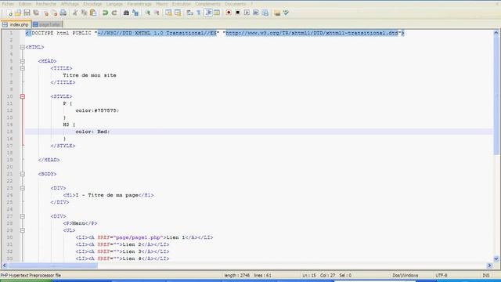Click the folder icon near toolbar end
Image resolution: width=501 pixels, height=282 pixels.
pyautogui.click(x=277, y=13)
